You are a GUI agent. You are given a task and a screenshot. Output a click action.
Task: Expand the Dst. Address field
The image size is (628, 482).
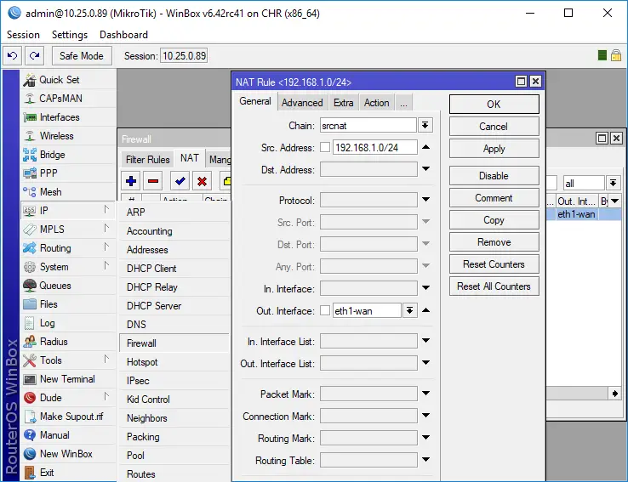(425, 169)
